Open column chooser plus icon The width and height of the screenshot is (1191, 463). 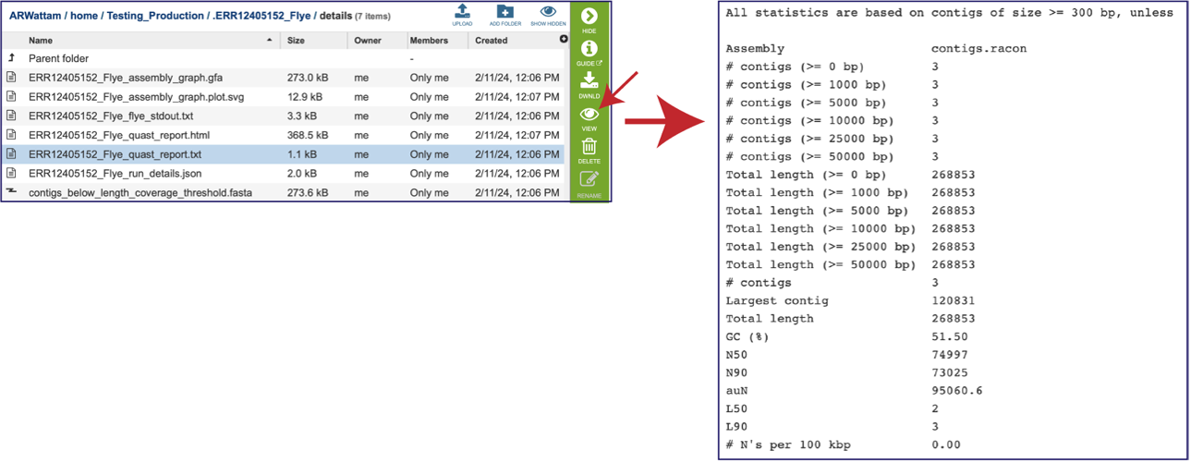click(564, 40)
